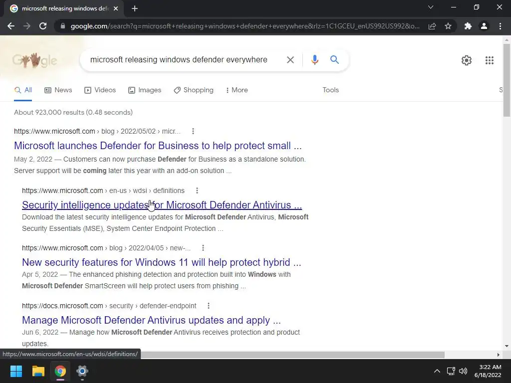Open File Explorer from the taskbar

point(38,371)
